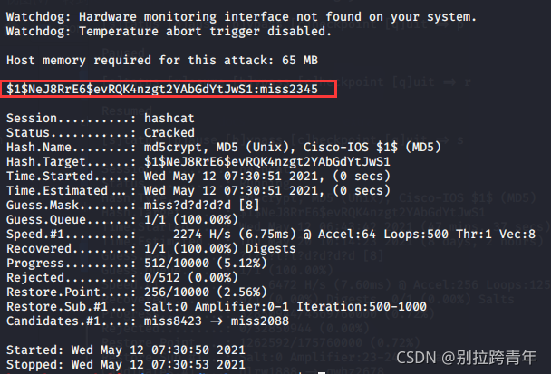Click the Restore.Sub.#1 line with Salt:0

tap(217, 307)
